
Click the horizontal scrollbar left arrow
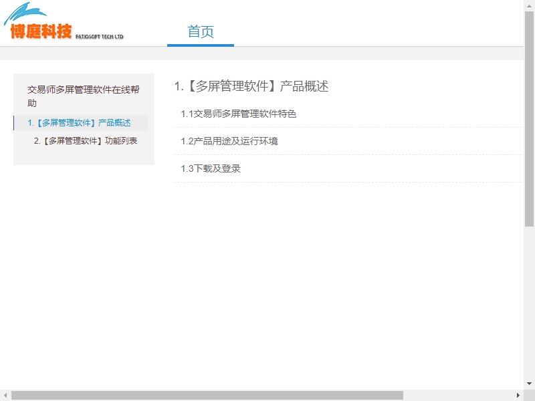pyautogui.click(x=5, y=396)
